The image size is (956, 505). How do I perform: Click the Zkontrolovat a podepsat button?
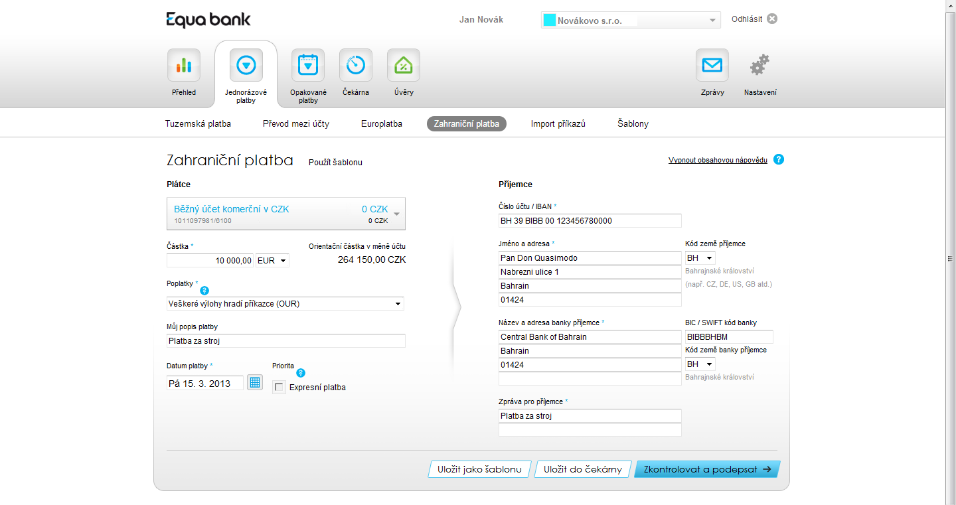click(x=707, y=469)
